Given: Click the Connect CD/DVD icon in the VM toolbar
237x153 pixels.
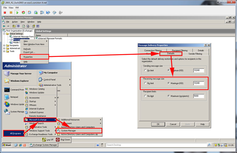Looking at the screenshot, I should (55, 12).
